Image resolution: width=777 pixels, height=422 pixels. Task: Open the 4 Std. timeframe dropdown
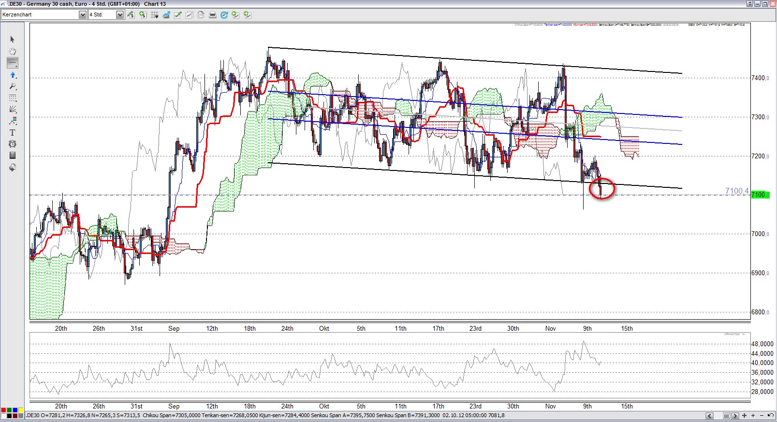point(120,15)
